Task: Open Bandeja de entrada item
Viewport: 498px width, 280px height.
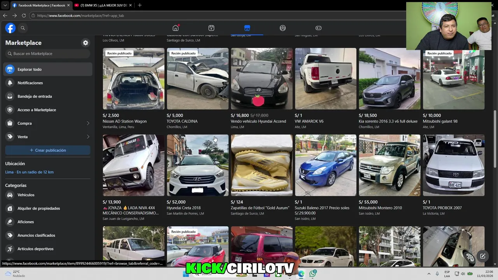Action: tap(48, 96)
